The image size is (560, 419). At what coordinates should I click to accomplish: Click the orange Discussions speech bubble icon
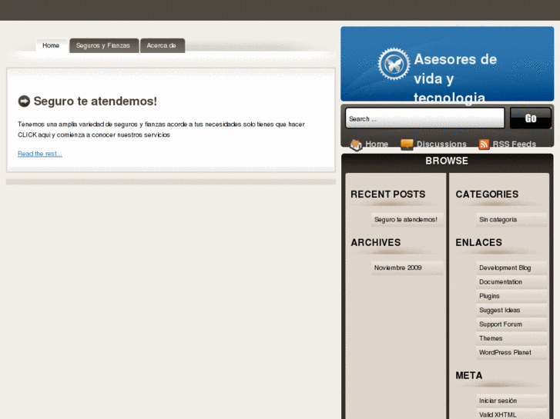point(407,145)
